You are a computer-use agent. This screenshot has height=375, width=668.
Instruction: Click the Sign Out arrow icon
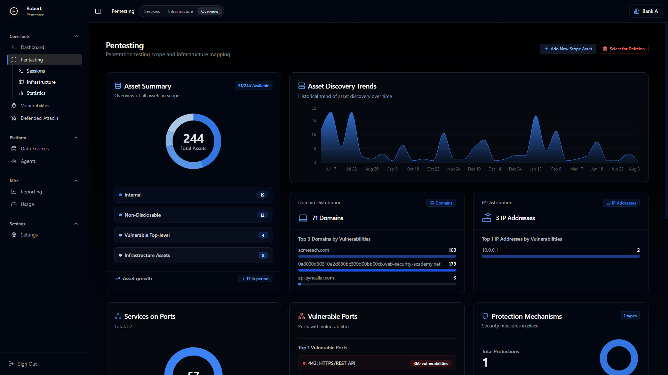tap(11, 364)
